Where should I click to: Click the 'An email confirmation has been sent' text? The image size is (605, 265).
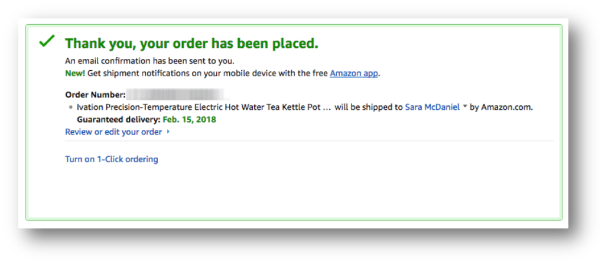coord(149,61)
